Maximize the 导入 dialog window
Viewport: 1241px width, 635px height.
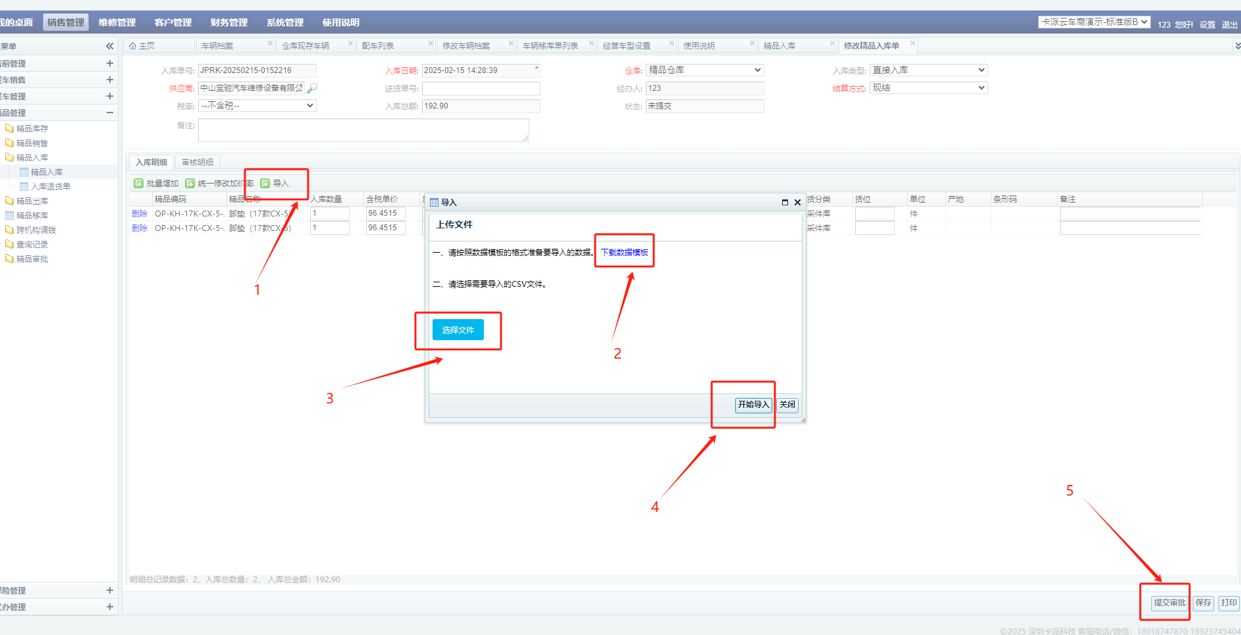pos(785,203)
